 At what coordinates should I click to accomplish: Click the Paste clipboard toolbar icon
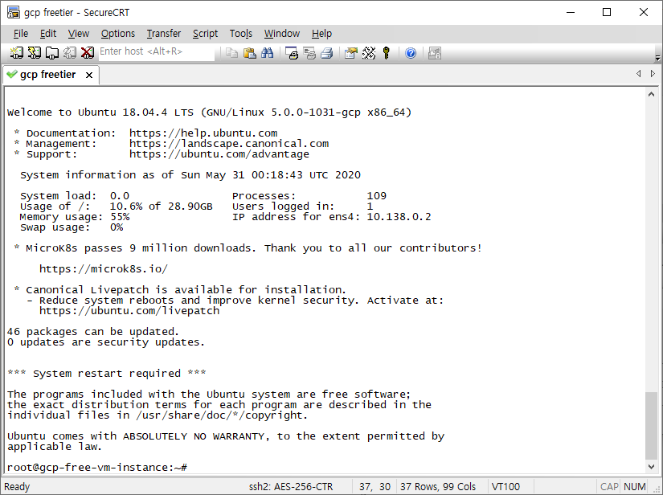(249, 53)
